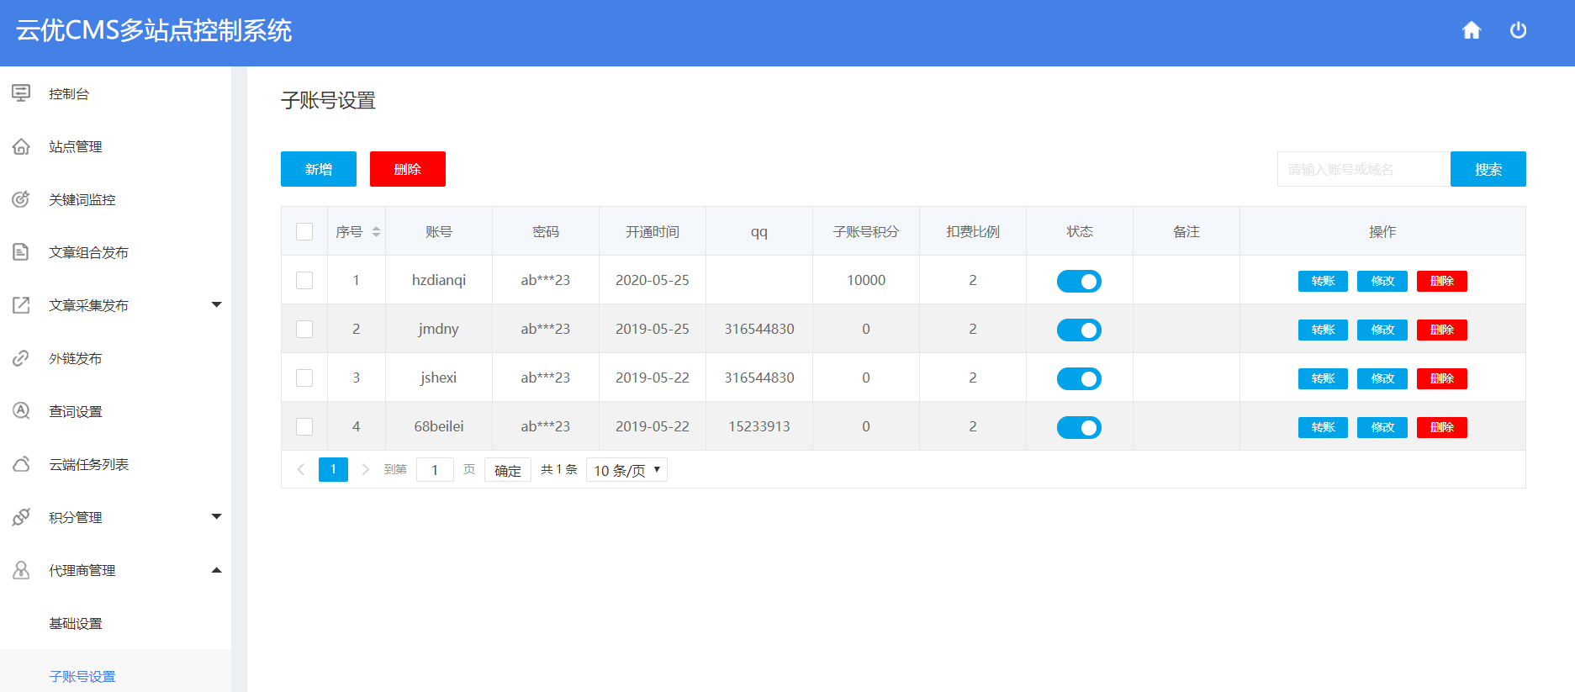Click the 搜索 button
Viewport: 1575px width, 692px height.
1488,169
